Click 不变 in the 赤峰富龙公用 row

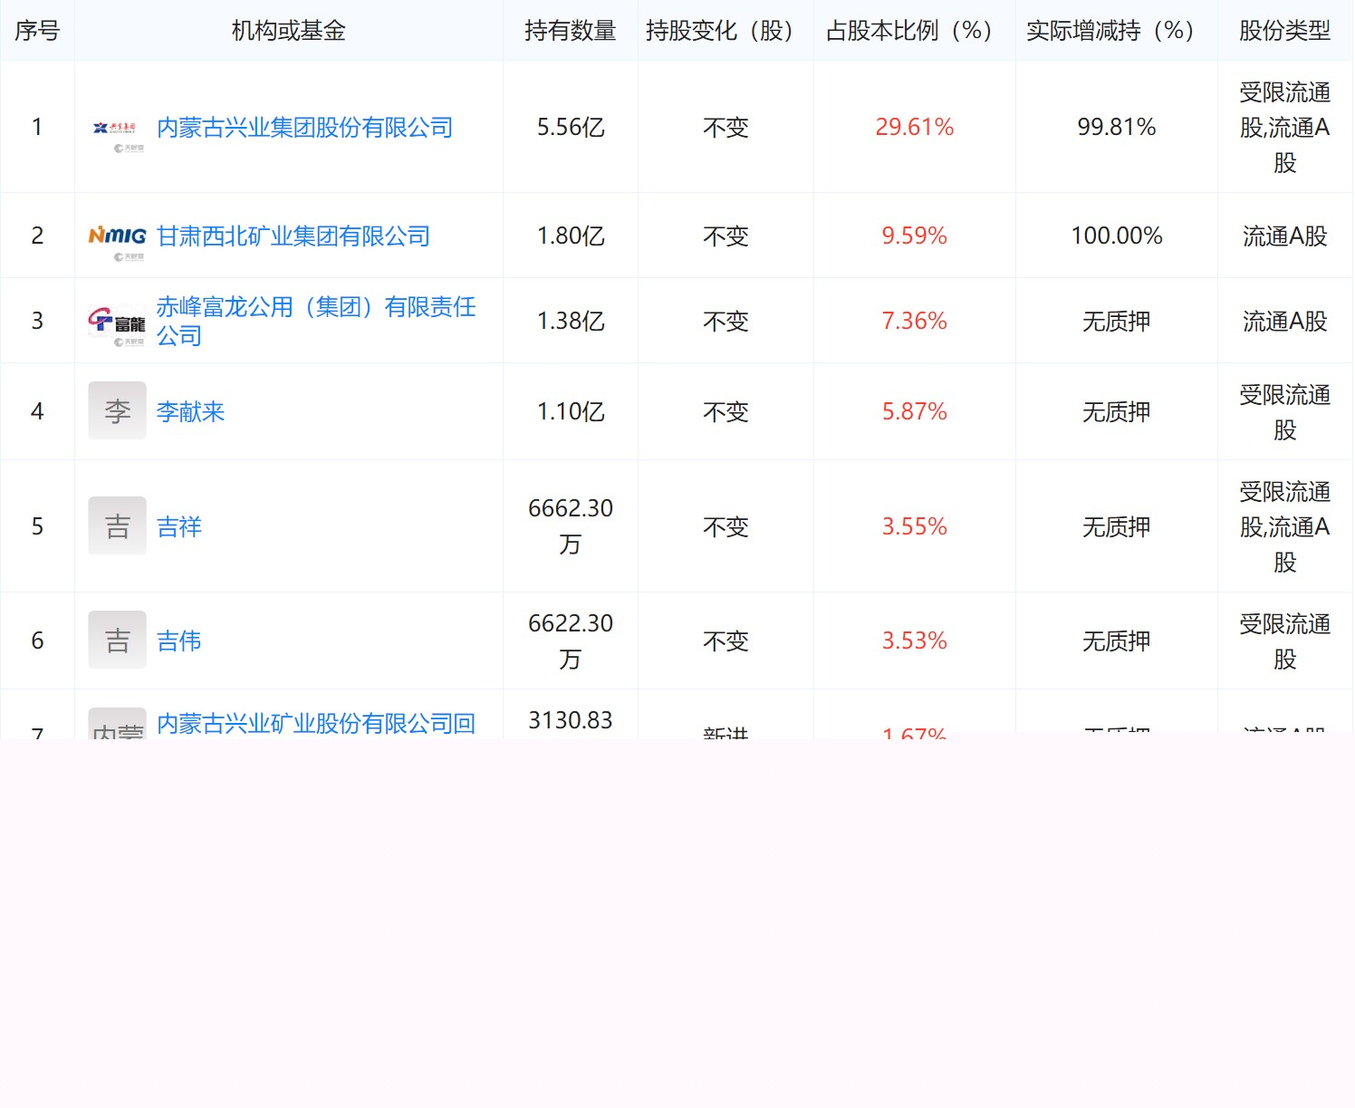tap(726, 322)
